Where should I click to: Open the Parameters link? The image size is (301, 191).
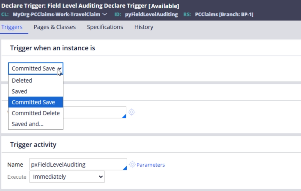[x=150, y=165]
